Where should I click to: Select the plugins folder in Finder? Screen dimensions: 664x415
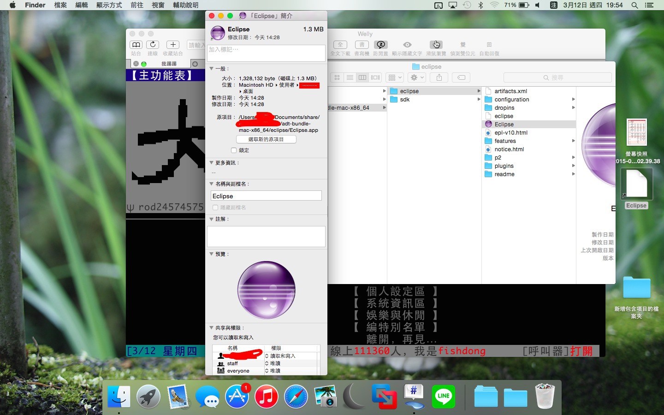point(504,166)
